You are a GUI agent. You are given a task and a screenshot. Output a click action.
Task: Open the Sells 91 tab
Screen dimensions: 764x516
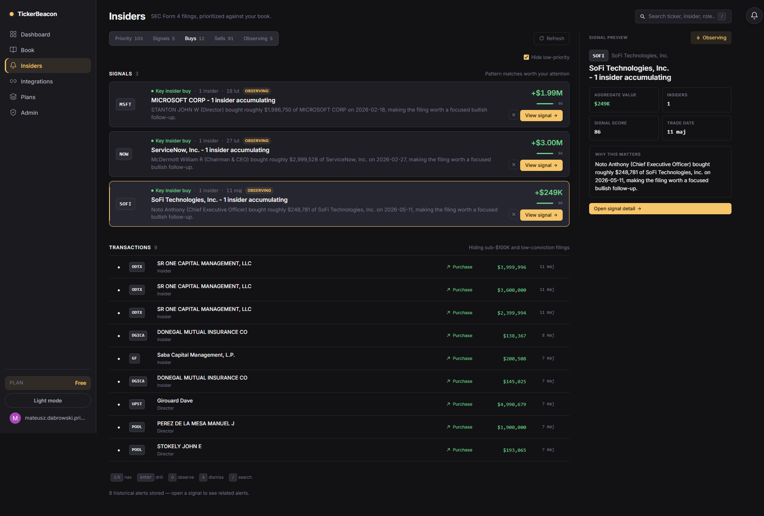coord(224,39)
